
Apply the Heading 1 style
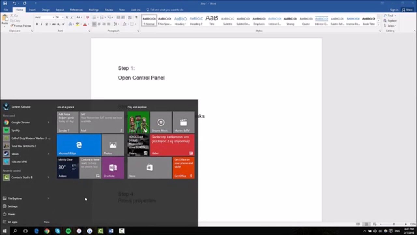click(180, 20)
